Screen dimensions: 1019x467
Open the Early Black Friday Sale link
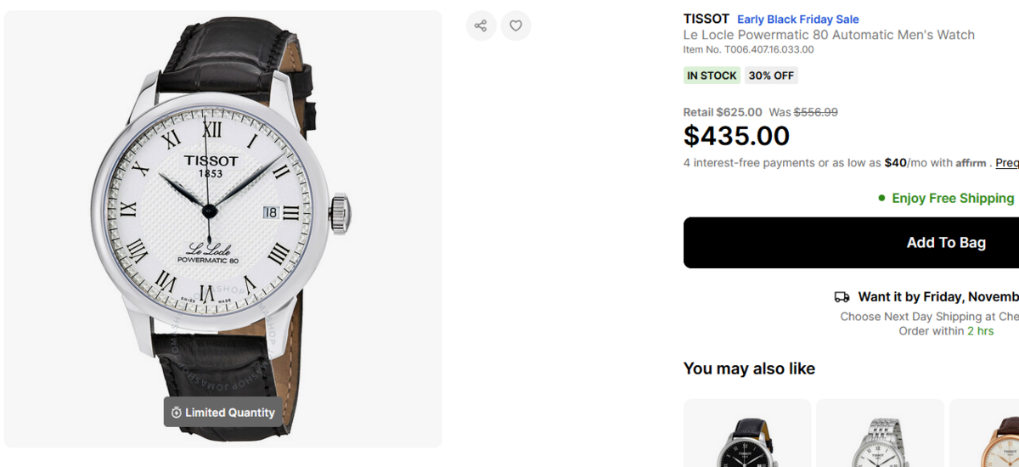[x=797, y=20]
